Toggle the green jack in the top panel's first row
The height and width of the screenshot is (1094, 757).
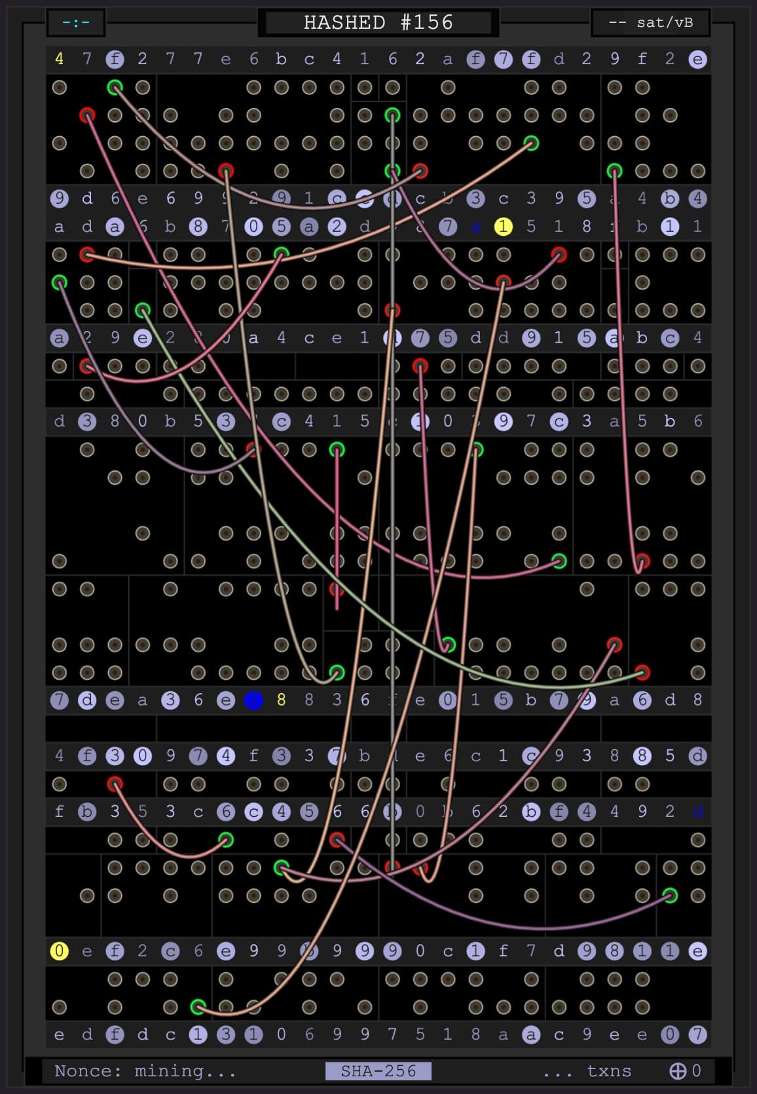[115, 87]
